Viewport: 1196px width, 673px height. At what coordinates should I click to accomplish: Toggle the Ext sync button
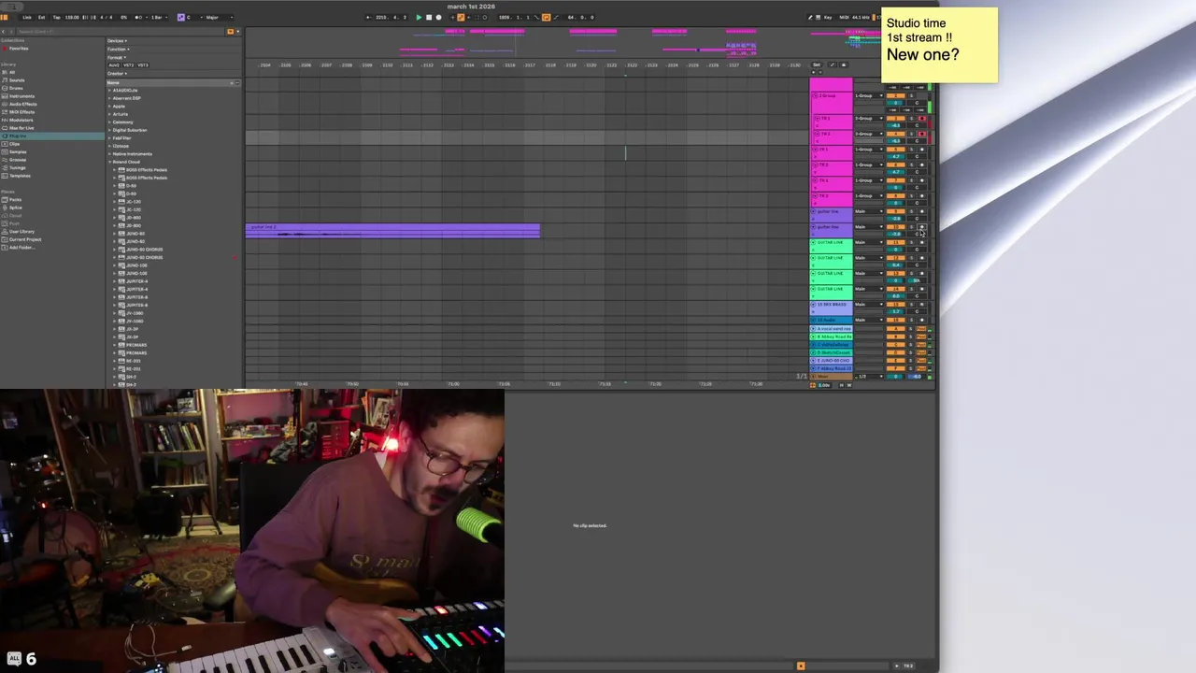[x=41, y=17]
